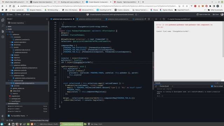This screenshot has width=224, height=126.
Task: Reload the preview pane
Action: click(164, 19)
